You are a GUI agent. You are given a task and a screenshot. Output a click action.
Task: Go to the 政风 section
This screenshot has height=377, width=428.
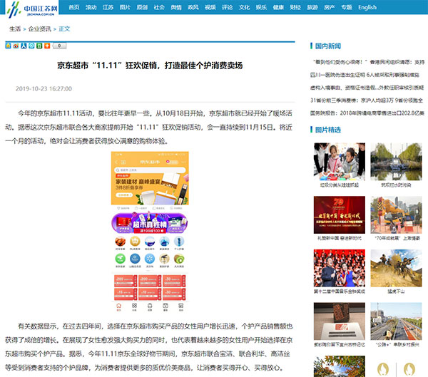(193, 7)
